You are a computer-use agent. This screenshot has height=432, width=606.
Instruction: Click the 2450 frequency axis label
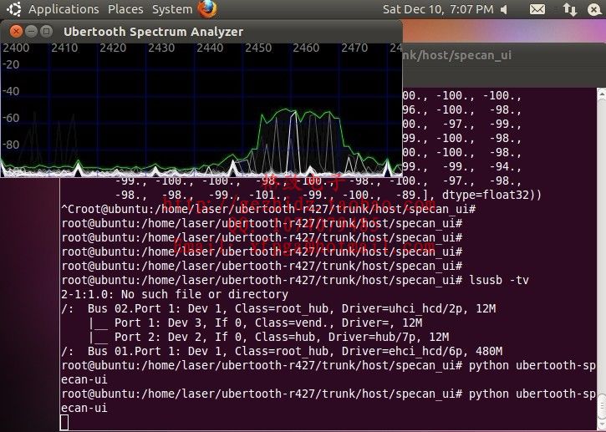coord(258,48)
